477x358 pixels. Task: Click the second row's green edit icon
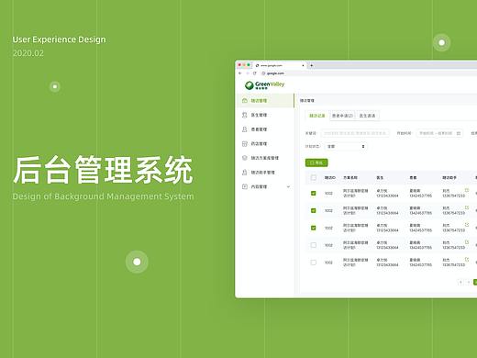[467, 207]
